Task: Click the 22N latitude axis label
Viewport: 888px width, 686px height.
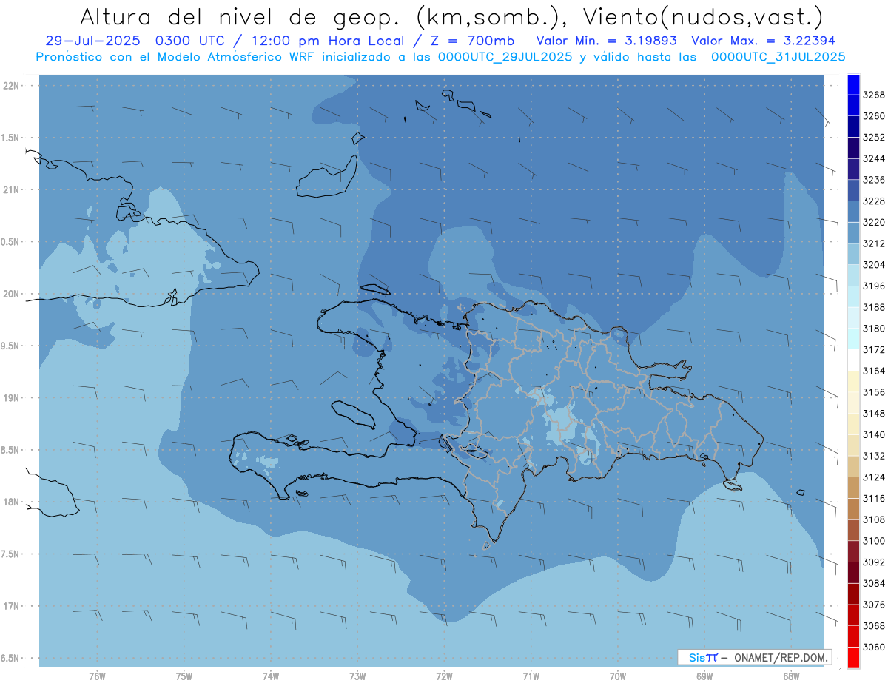Action: (13, 86)
